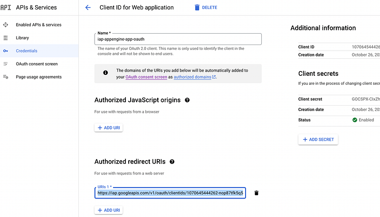Click the Library grid icon
This screenshot has width=380, height=217.
(x=6, y=38)
